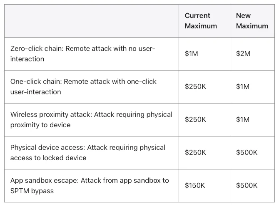
Task: Select the "Zero-click chain" label text
Action: (x=35, y=49)
